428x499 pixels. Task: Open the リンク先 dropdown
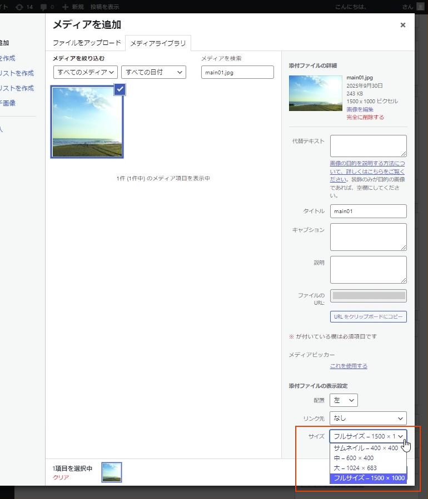click(368, 418)
